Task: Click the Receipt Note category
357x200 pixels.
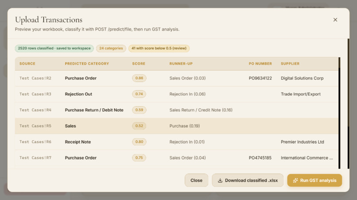Action: (78, 142)
